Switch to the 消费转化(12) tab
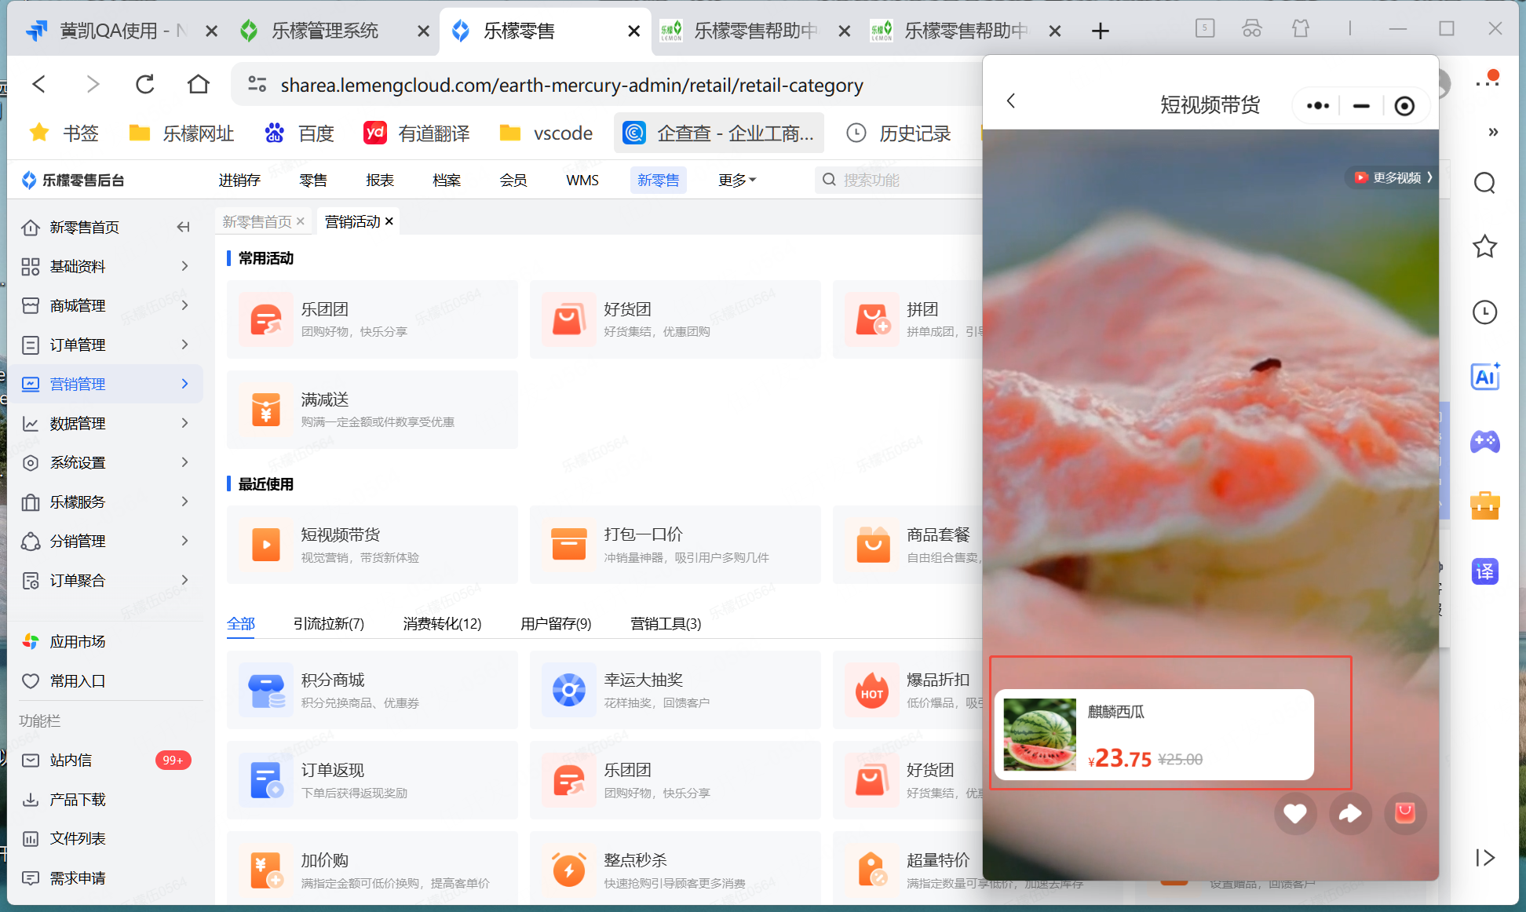1526x912 pixels. [442, 623]
